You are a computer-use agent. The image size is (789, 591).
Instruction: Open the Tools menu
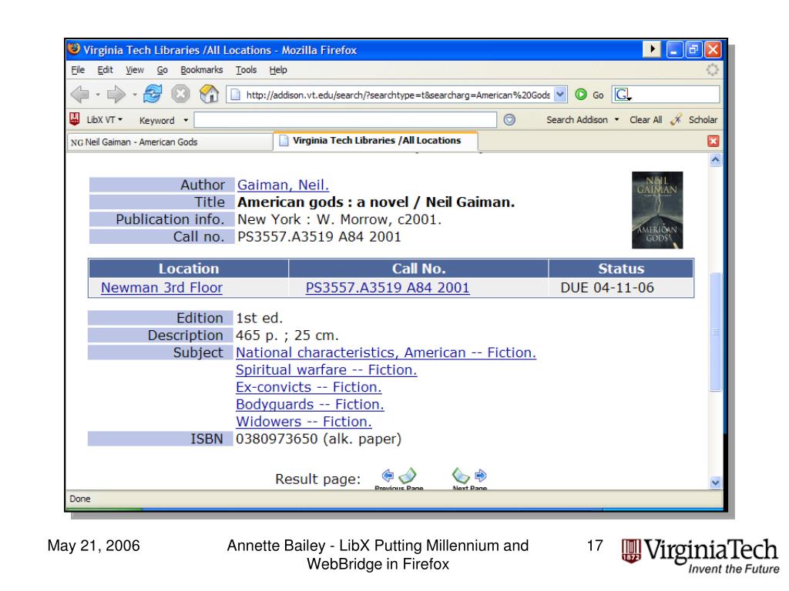click(x=246, y=70)
